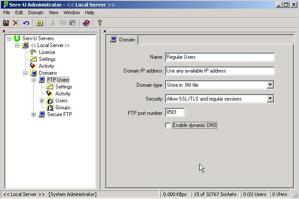
Task: Click the 0 (0) Users status entry
Action: point(254,194)
